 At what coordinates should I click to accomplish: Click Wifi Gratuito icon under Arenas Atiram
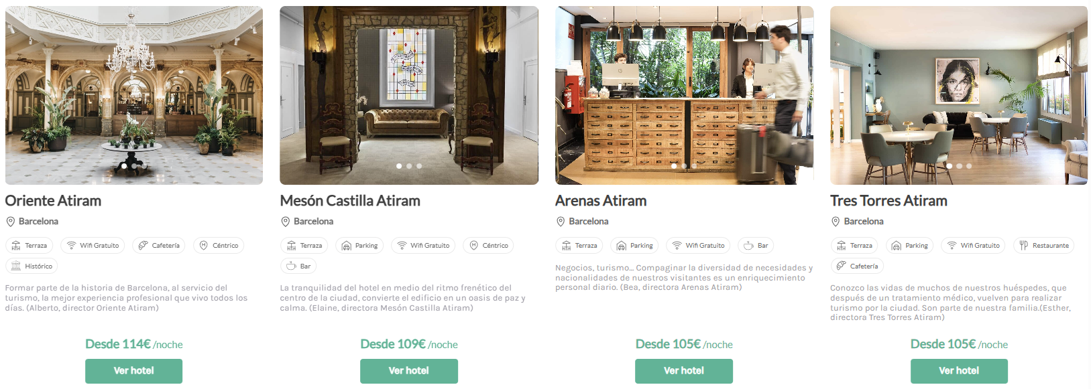coord(677,246)
